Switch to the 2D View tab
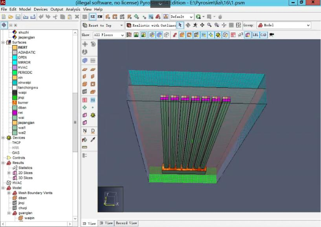The width and height of the screenshot is (321, 227). click(x=106, y=223)
